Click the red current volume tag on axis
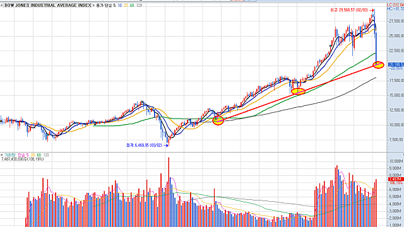 pos(396,179)
